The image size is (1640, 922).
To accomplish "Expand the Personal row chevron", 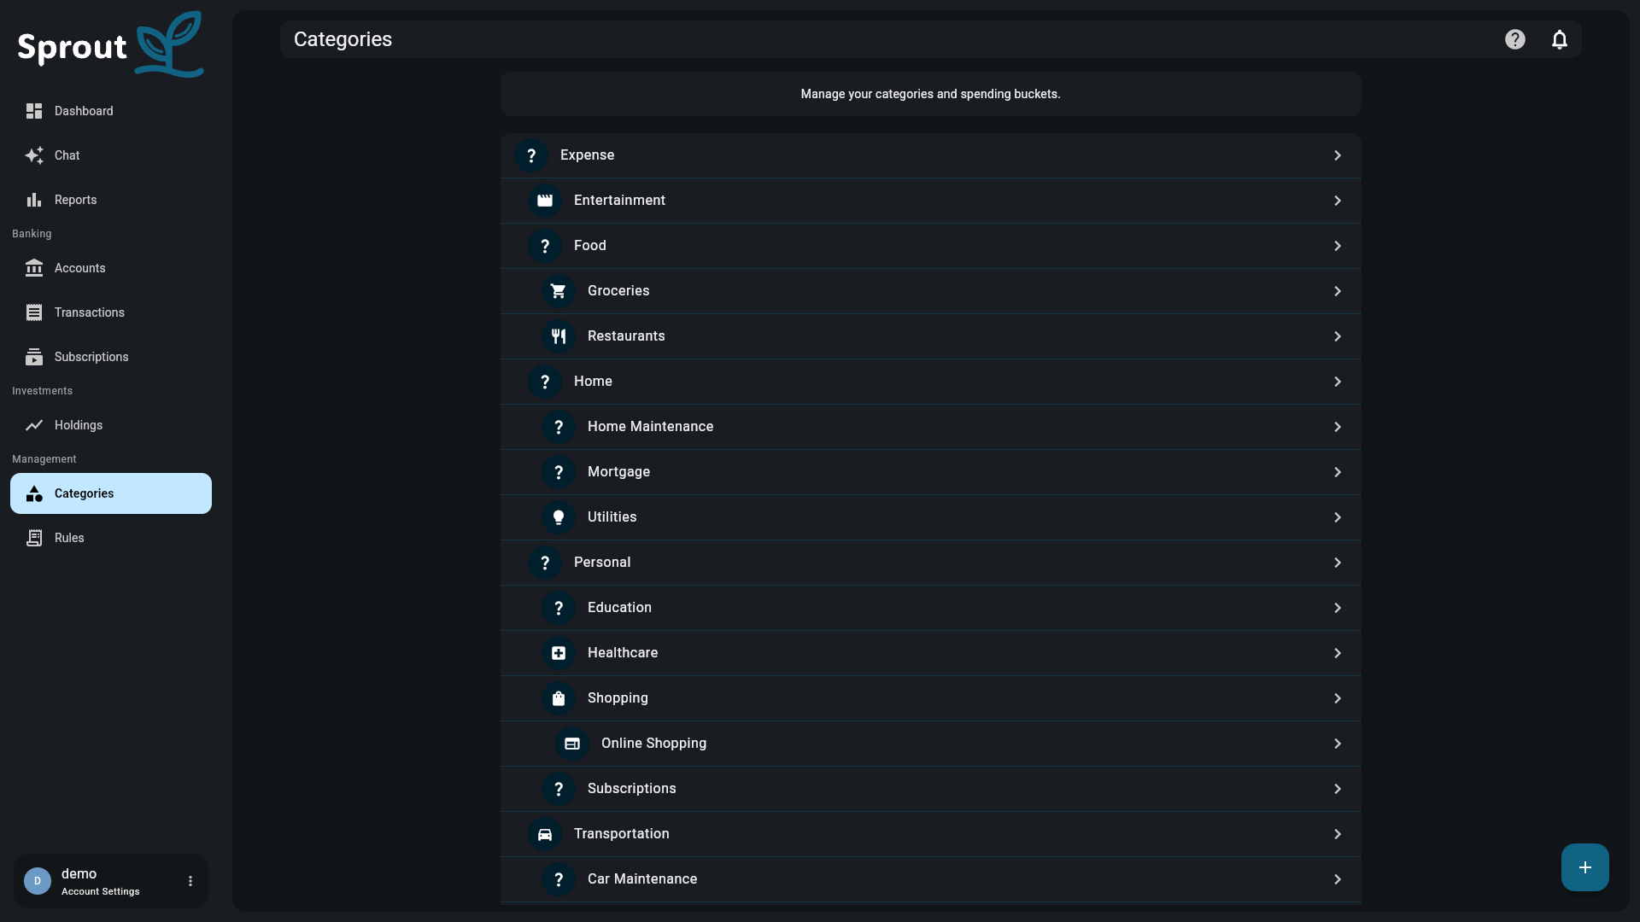I will point(1338,563).
